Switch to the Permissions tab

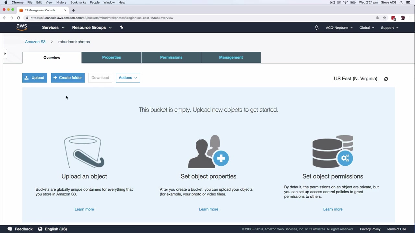(171, 57)
